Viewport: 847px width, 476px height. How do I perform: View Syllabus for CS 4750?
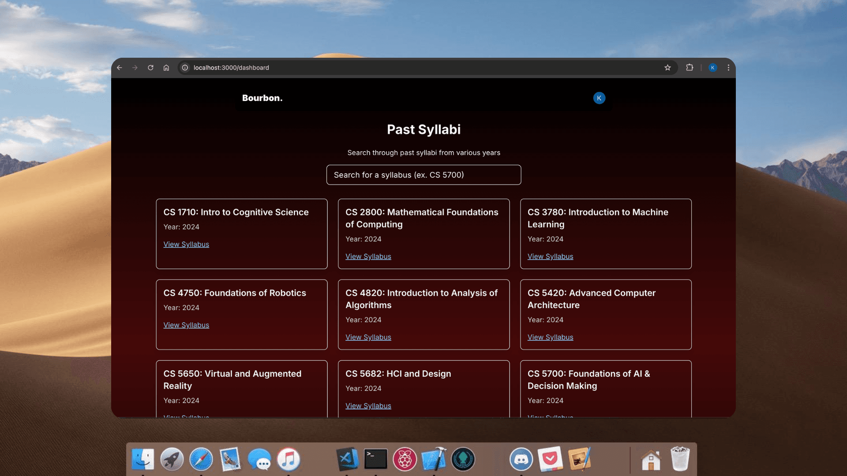186,325
